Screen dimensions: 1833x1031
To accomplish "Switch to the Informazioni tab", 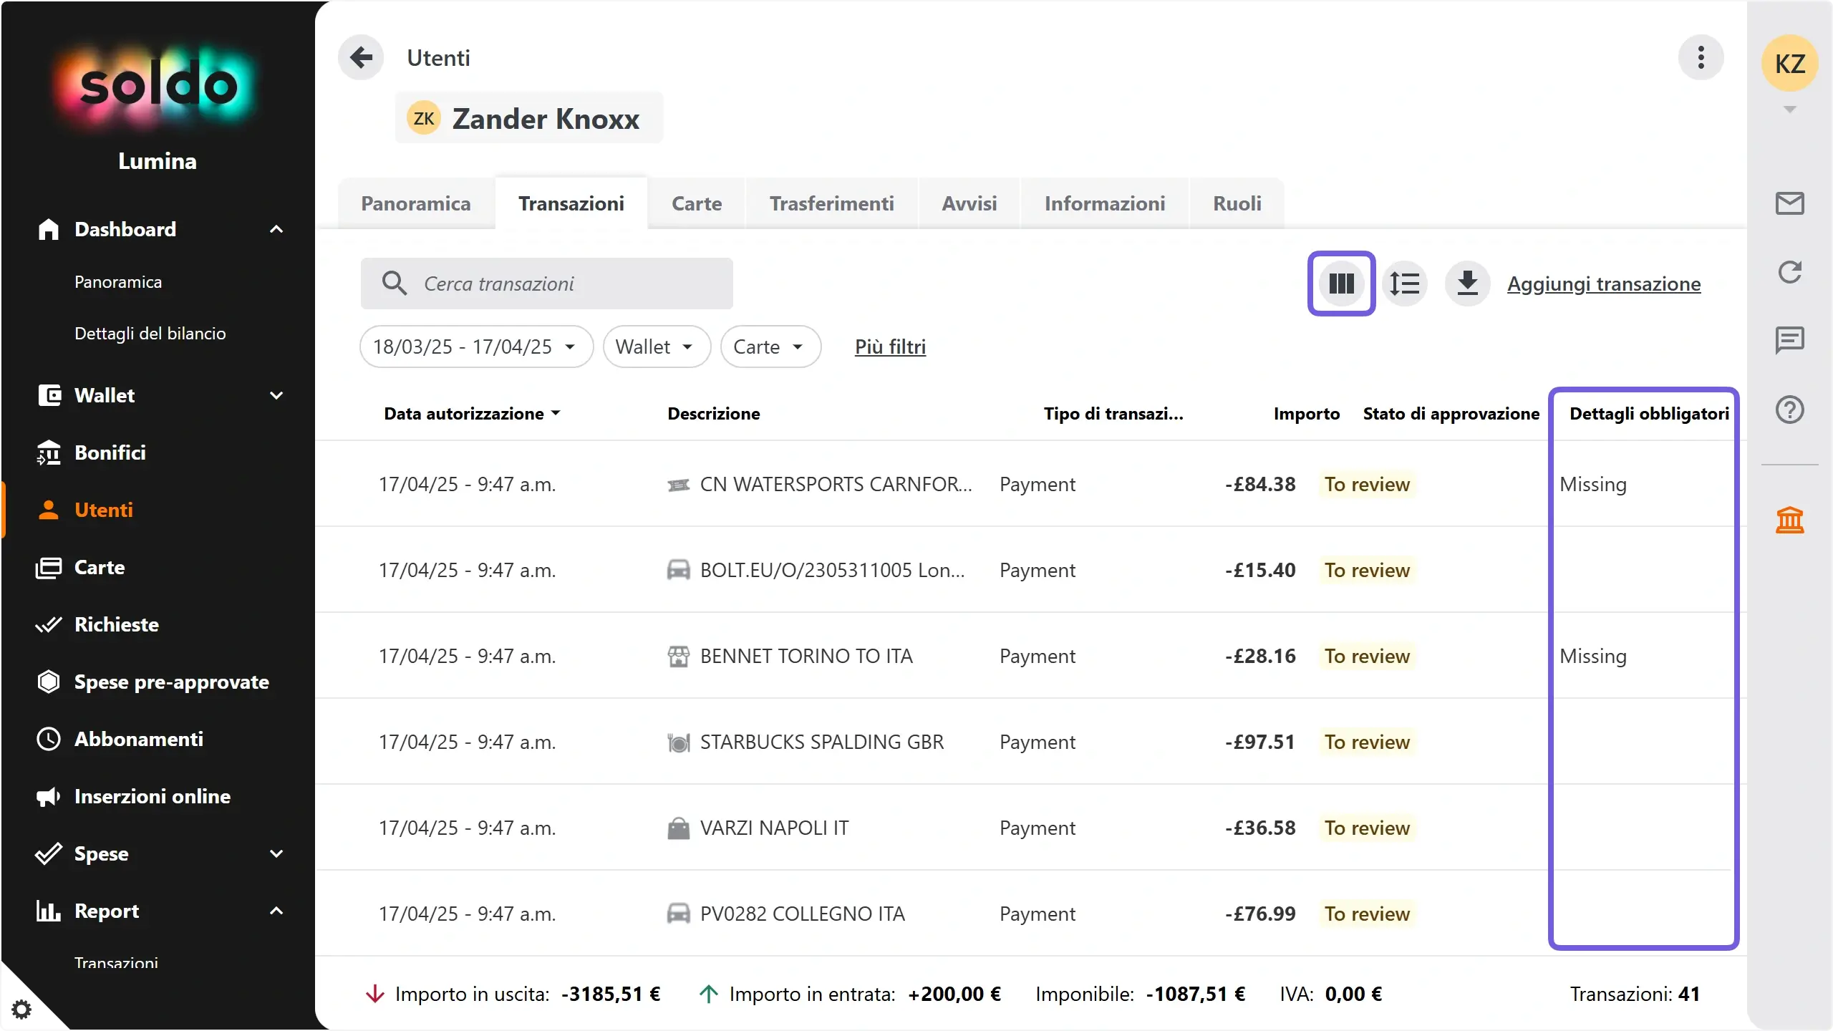I will tap(1105, 203).
